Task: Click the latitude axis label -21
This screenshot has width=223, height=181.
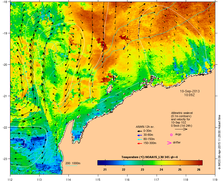Action: pos(5,96)
